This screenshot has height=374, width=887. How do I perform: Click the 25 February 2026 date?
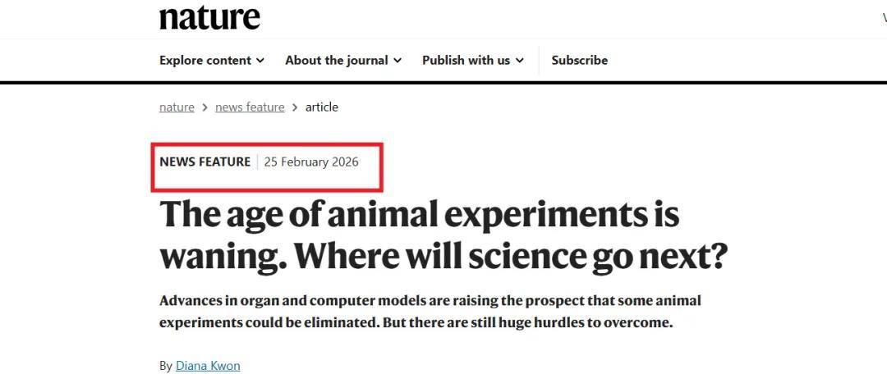311,162
